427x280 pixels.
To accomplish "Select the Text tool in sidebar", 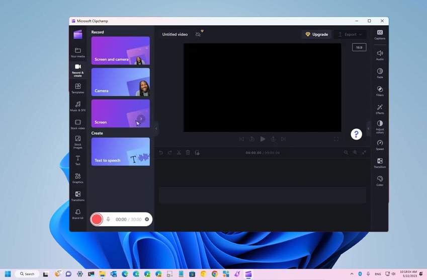I will (x=77, y=160).
